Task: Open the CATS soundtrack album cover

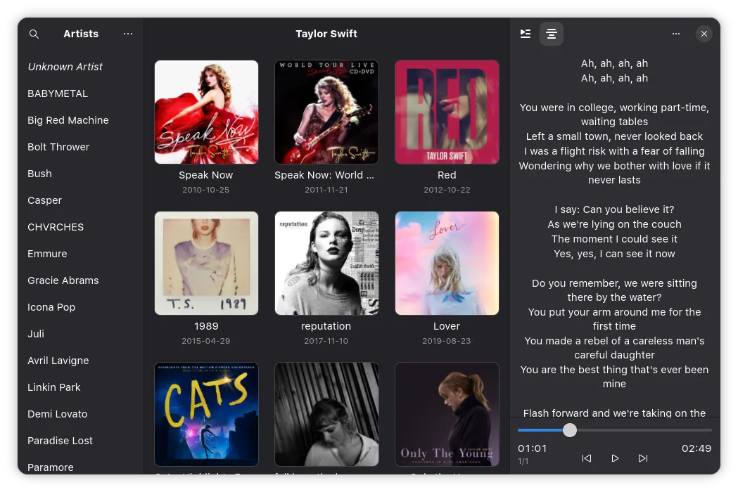Action: pos(206,414)
